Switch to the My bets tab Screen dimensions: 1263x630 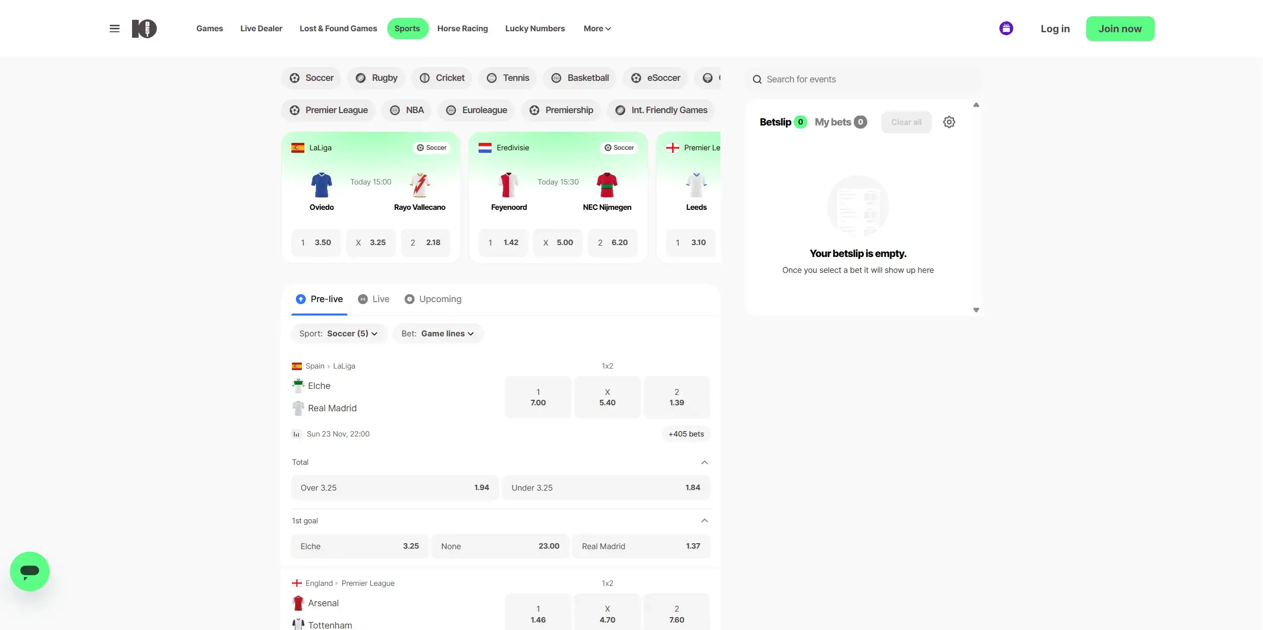coord(841,122)
